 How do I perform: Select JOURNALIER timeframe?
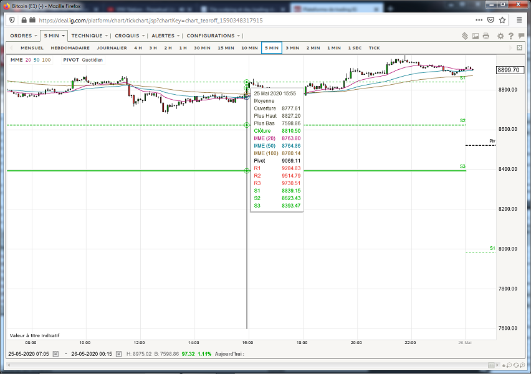pyautogui.click(x=112, y=48)
